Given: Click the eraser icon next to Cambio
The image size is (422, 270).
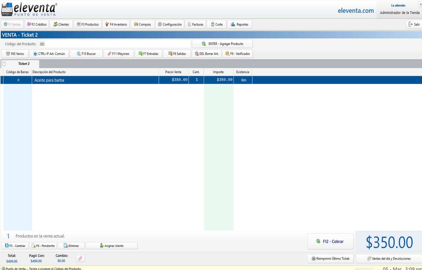Looking at the screenshot, I should [80, 258].
